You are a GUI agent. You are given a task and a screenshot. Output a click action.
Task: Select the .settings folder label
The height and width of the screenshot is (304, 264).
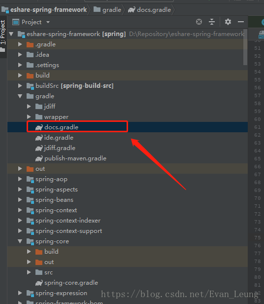pos(47,65)
